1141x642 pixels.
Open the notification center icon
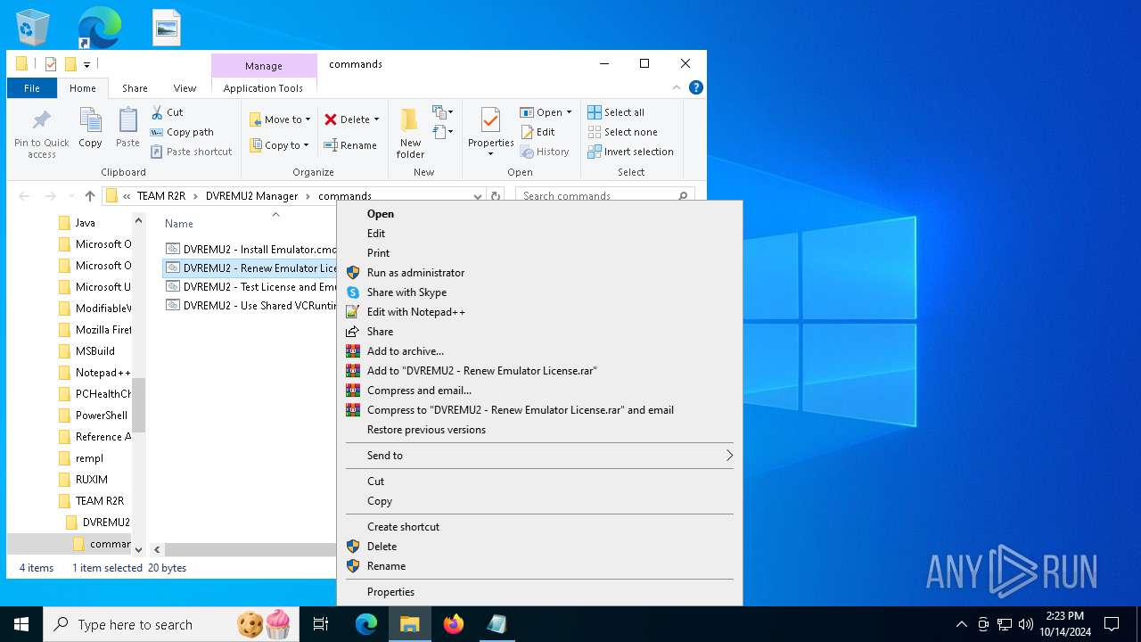pyautogui.click(x=1112, y=624)
